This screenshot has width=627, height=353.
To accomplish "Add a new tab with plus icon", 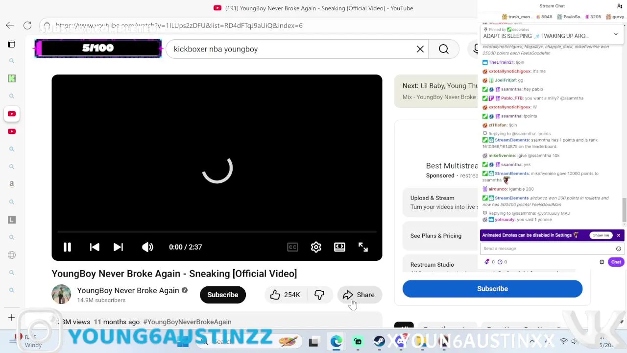I will 11,318.
